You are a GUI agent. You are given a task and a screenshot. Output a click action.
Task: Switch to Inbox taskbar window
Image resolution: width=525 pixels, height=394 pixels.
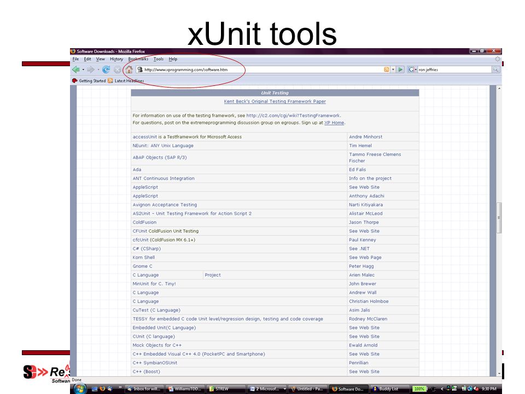click(144, 389)
